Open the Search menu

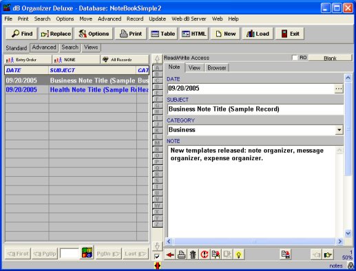pos(42,19)
